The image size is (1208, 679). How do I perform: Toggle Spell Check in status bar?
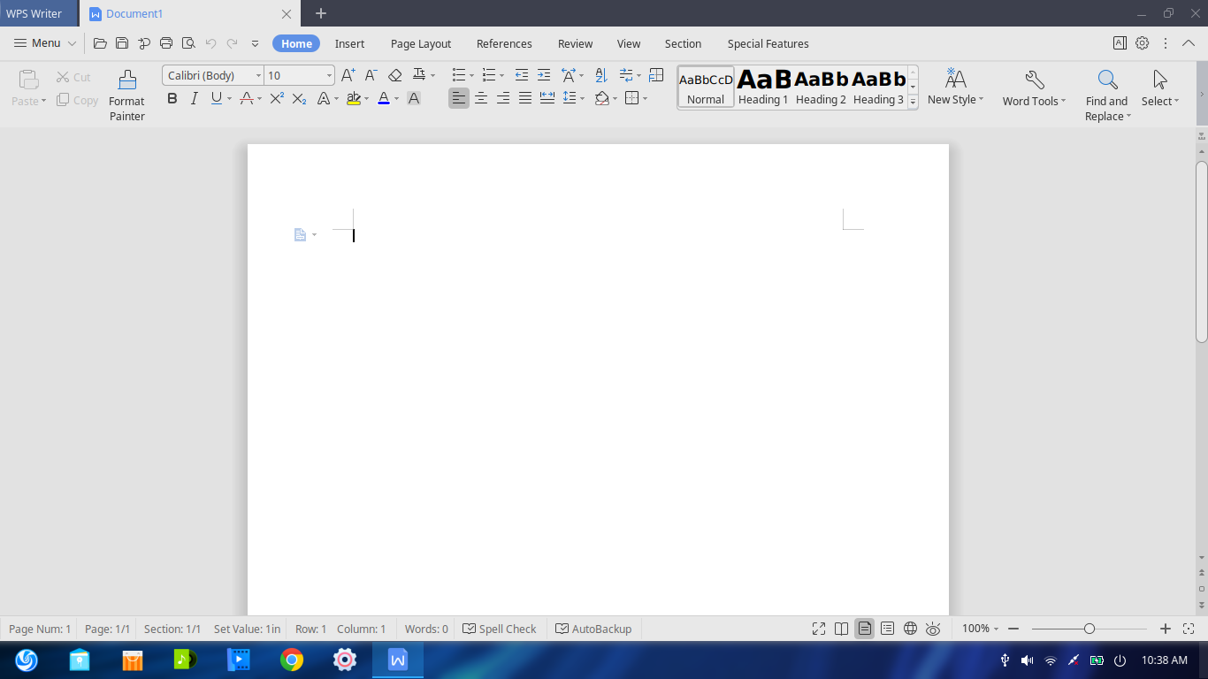[500, 629]
